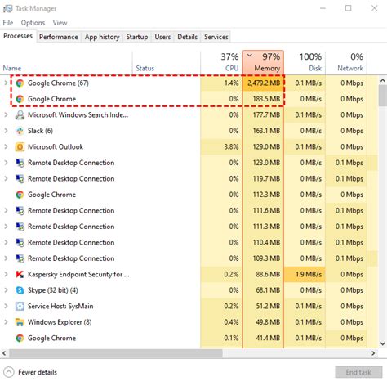This screenshot has width=387, height=386.
Task: Sort by the Network column header
Action: tap(346, 63)
